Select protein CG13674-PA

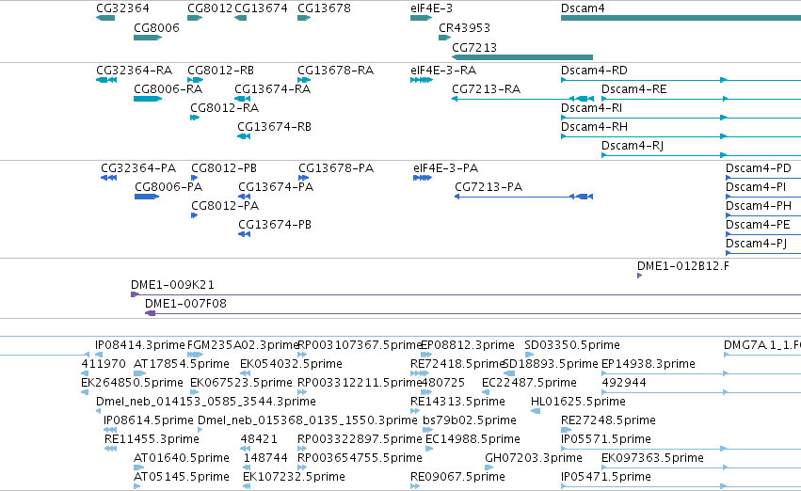coord(276,187)
